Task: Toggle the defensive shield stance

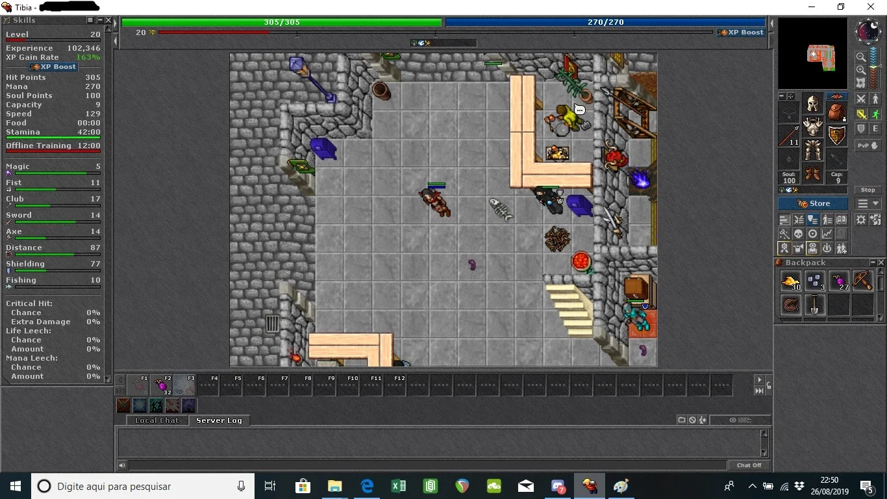Action: tap(861, 129)
